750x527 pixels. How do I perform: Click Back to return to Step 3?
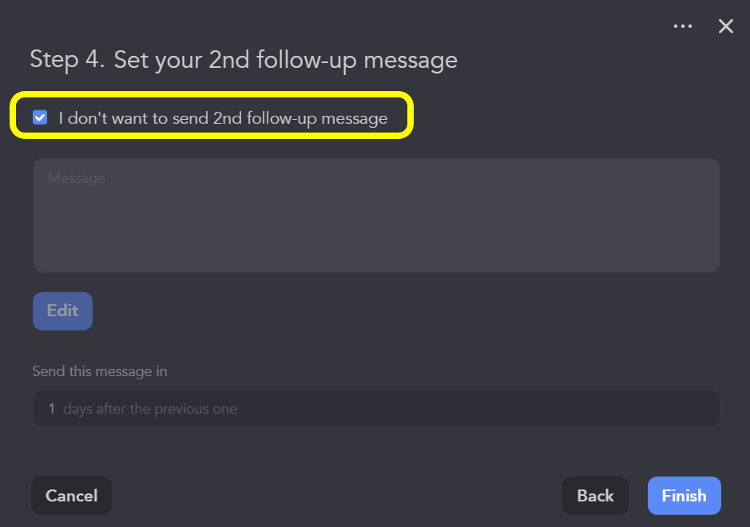(595, 495)
